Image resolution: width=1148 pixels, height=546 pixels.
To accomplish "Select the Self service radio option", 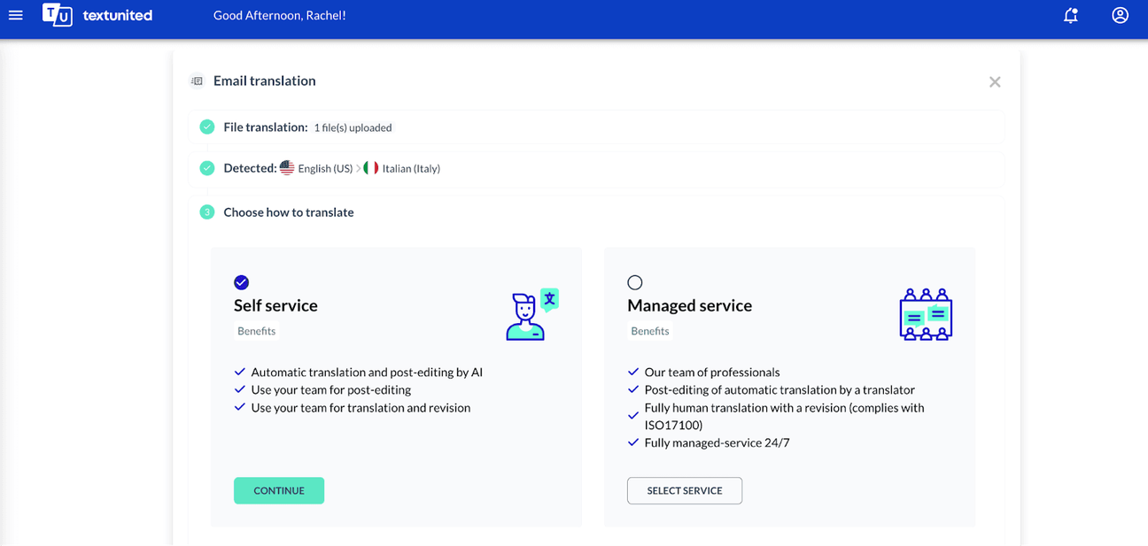I will coord(241,282).
